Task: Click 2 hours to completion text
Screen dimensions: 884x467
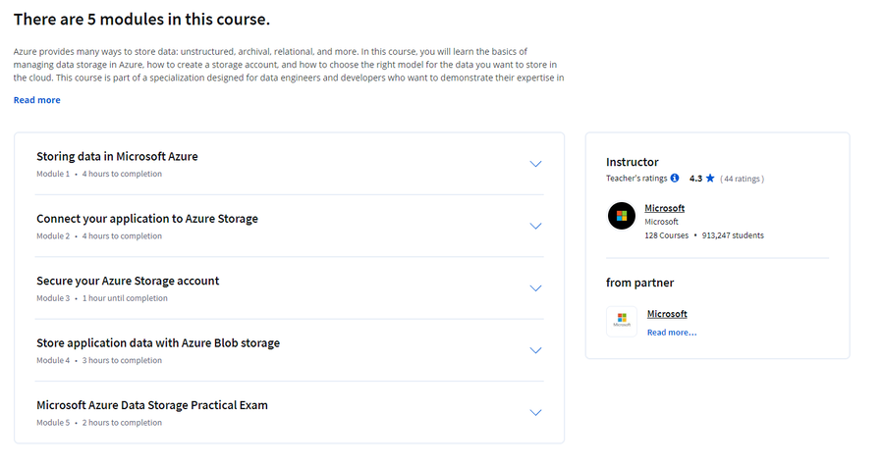Action: point(122,423)
